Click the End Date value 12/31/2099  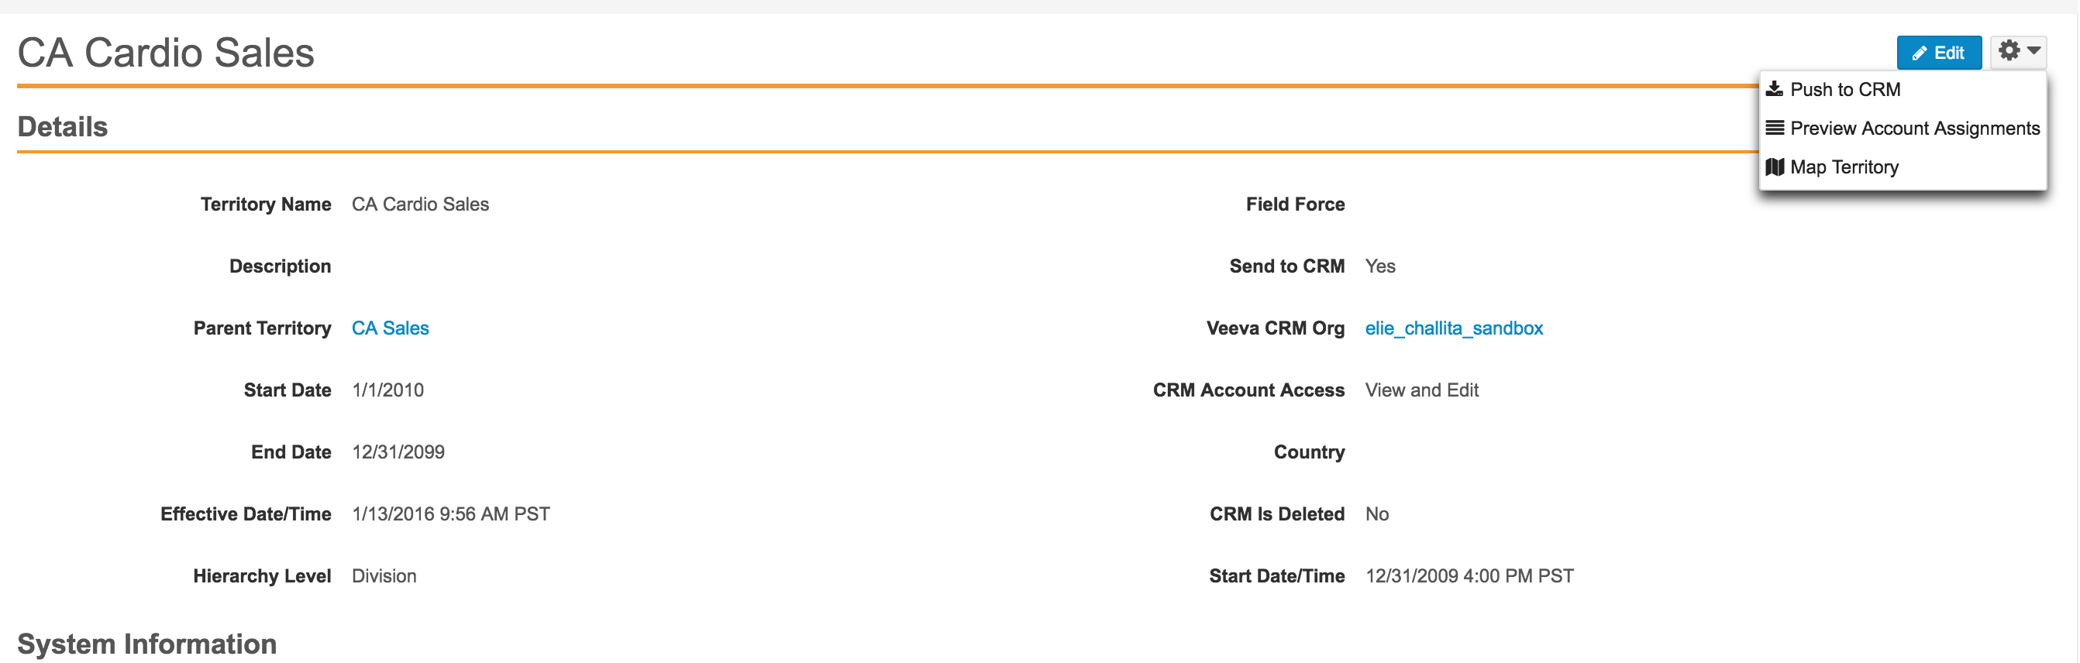(x=398, y=452)
